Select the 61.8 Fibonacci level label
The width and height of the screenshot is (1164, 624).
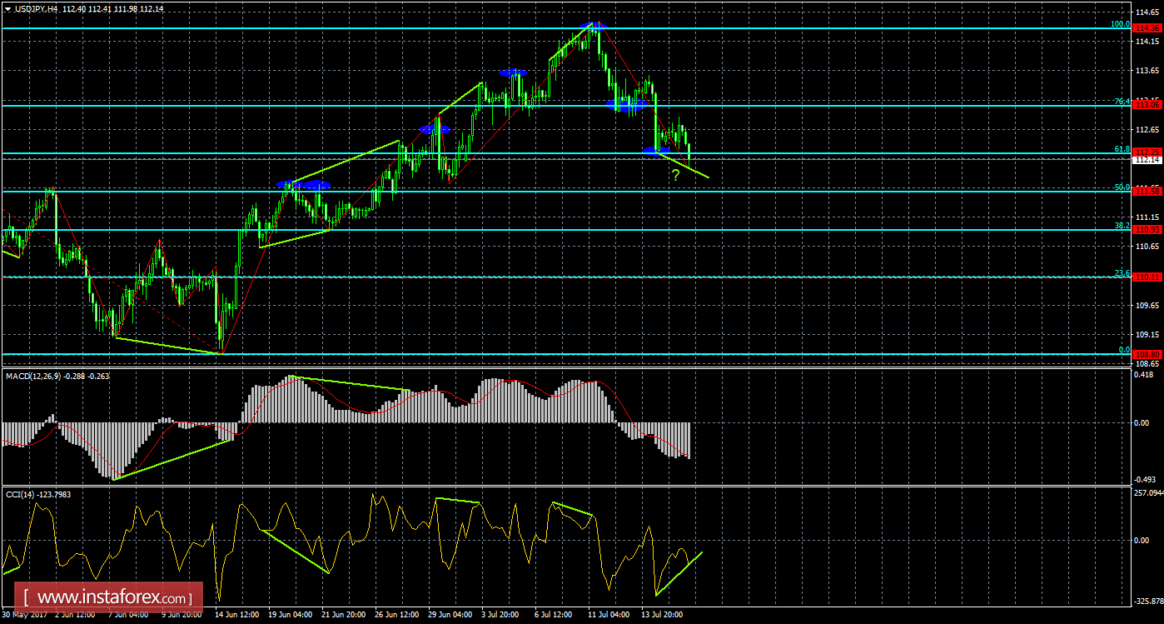coord(1122,149)
